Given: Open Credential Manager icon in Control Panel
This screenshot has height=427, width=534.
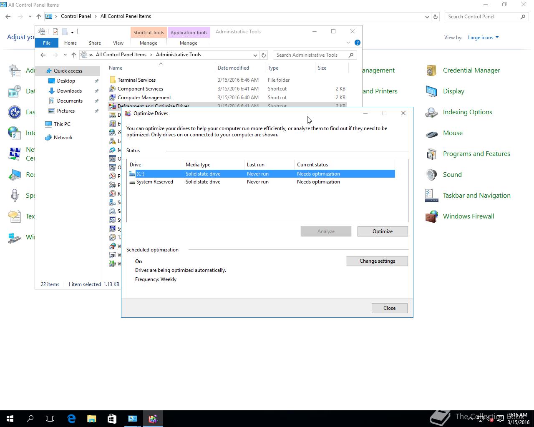Looking at the screenshot, I should click(x=431, y=70).
